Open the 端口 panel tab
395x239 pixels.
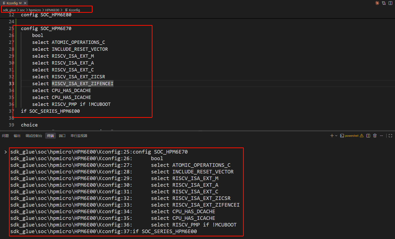point(62,136)
